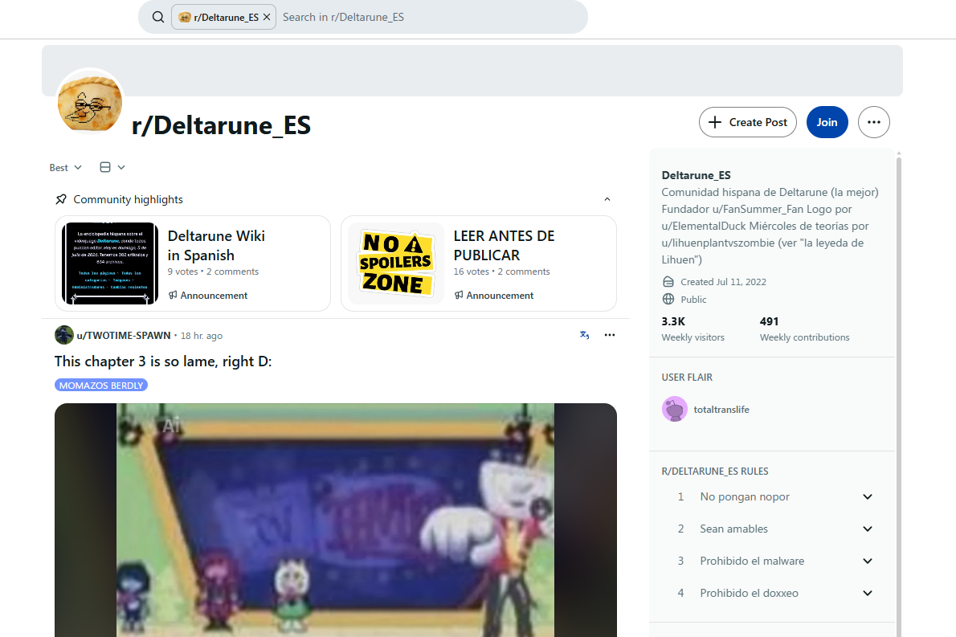This screenshot has height=637, width=956.
Task: Click the totaltranslife user flair name
Action: (x=721, y=410)
